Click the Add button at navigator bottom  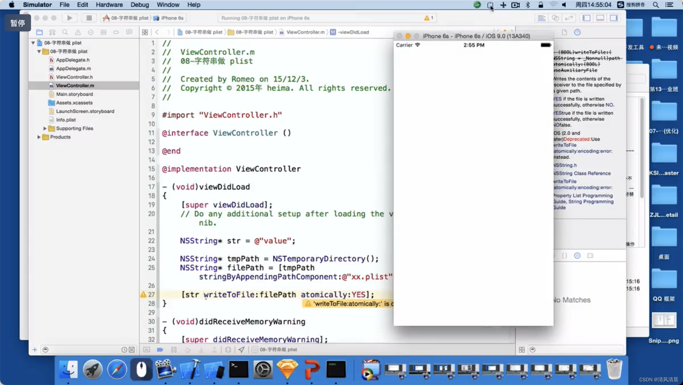35,350
